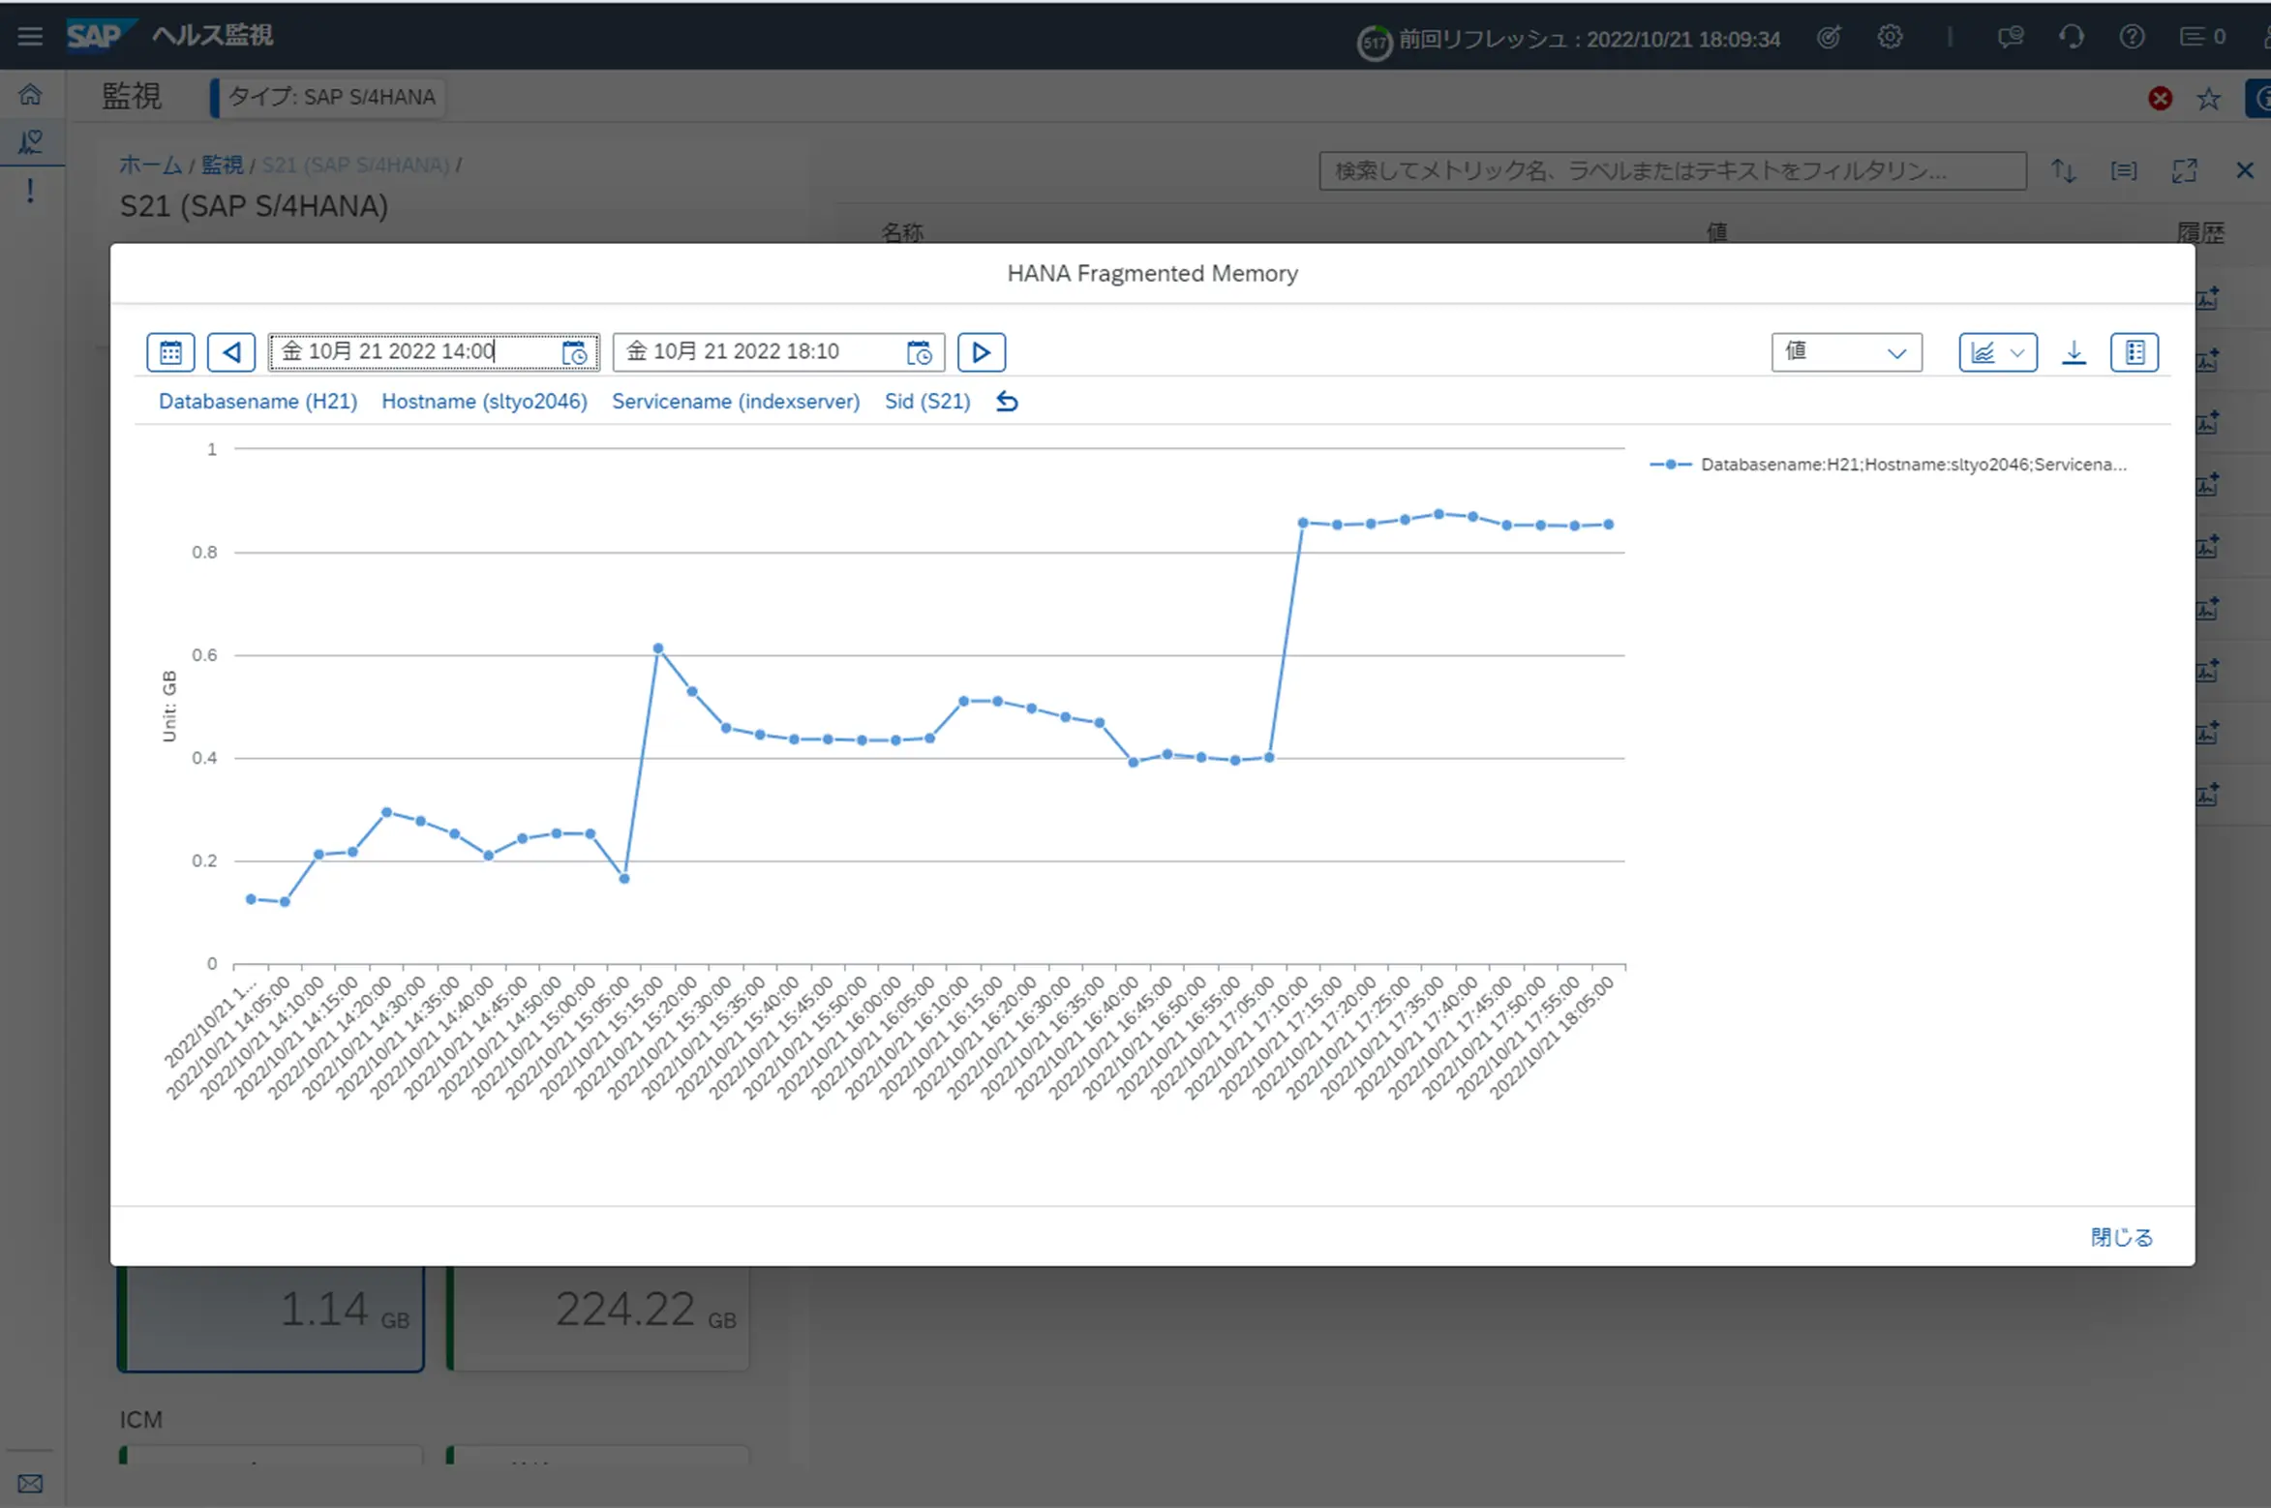
Task: Click Sid (S21) filter link
Action: coord(927,402)
